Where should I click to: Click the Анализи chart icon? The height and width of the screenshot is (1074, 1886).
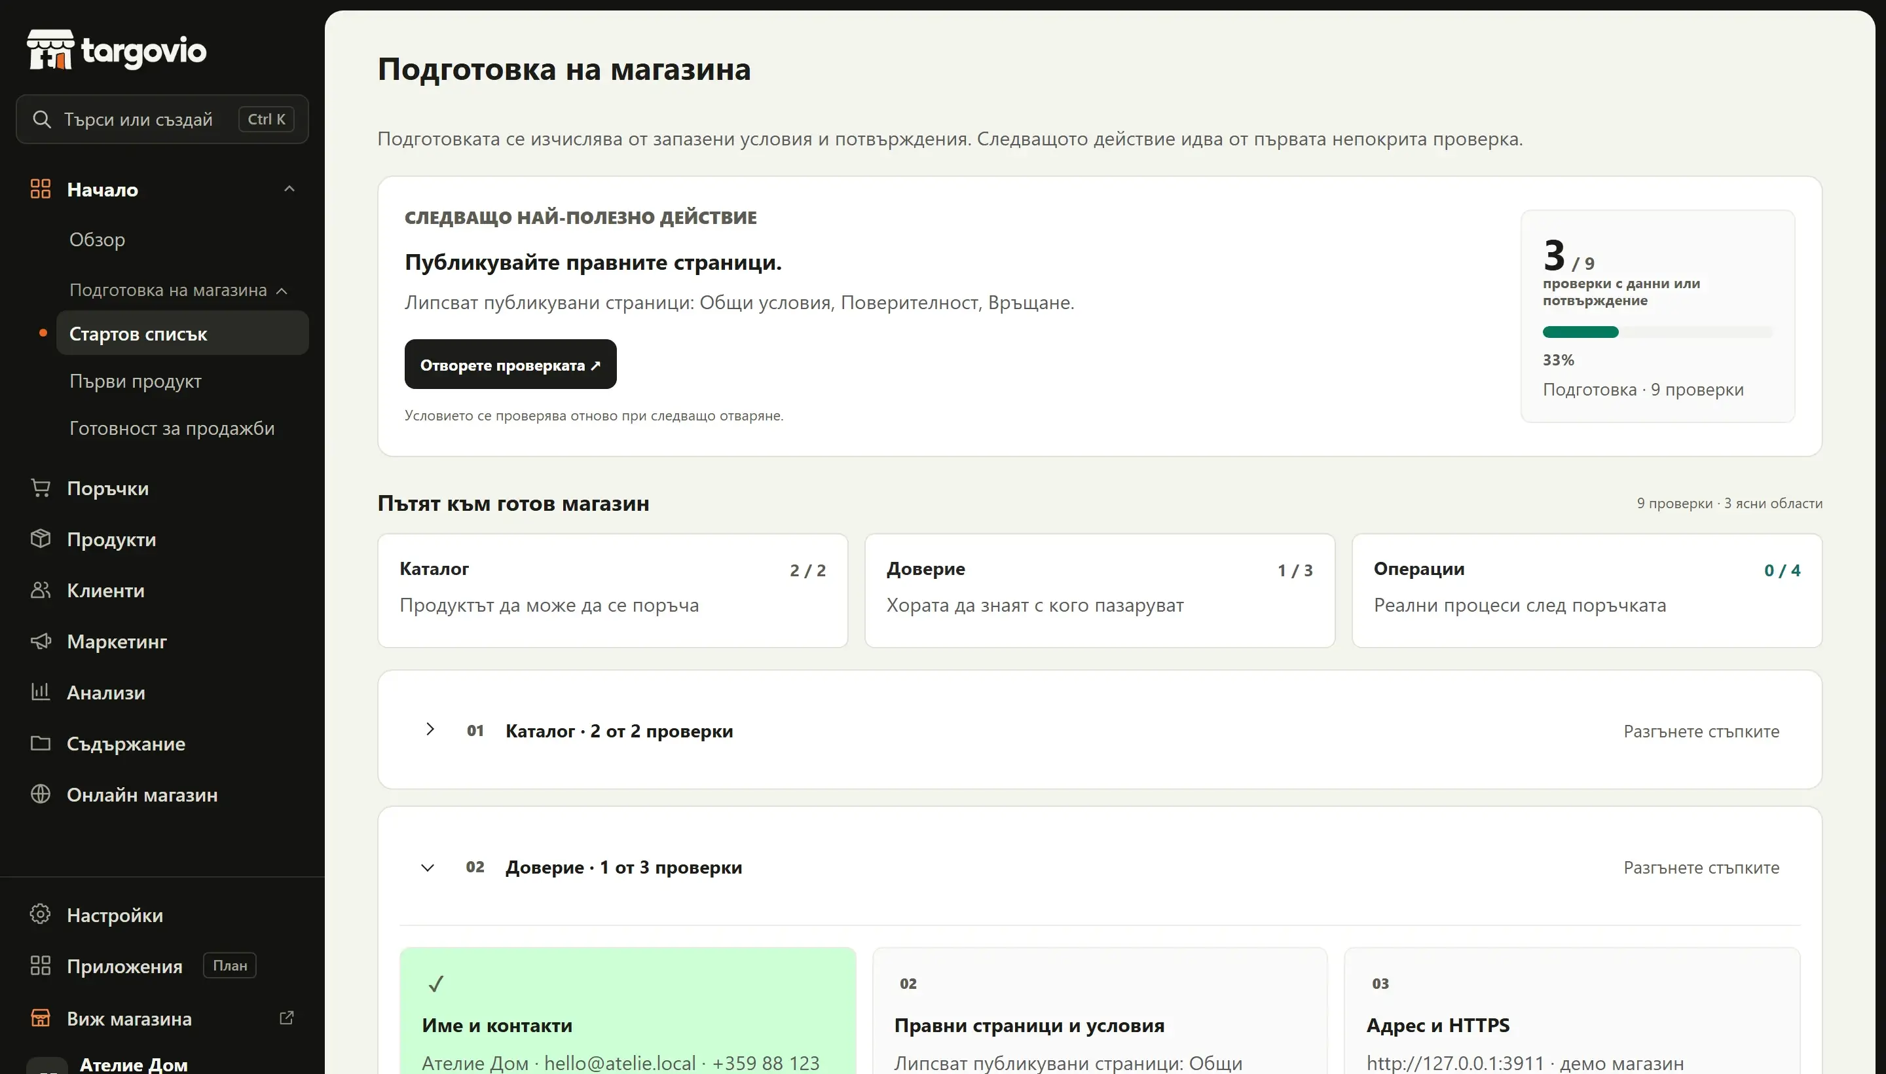[x=41, y=691]
